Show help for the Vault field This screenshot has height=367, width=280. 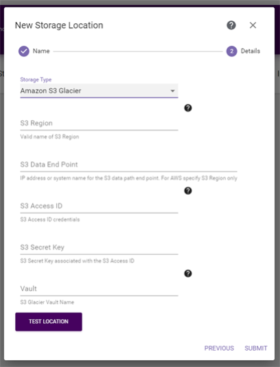tap(188, 273)
